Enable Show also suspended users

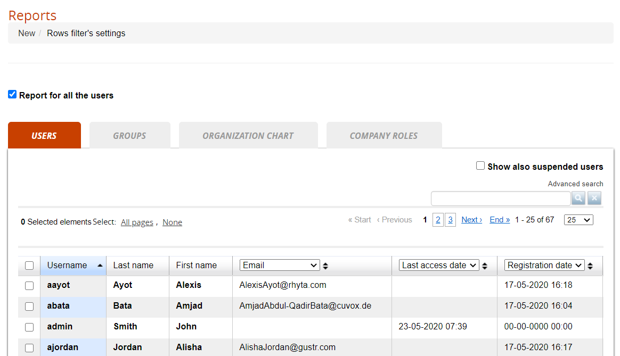tap(480, 166)
